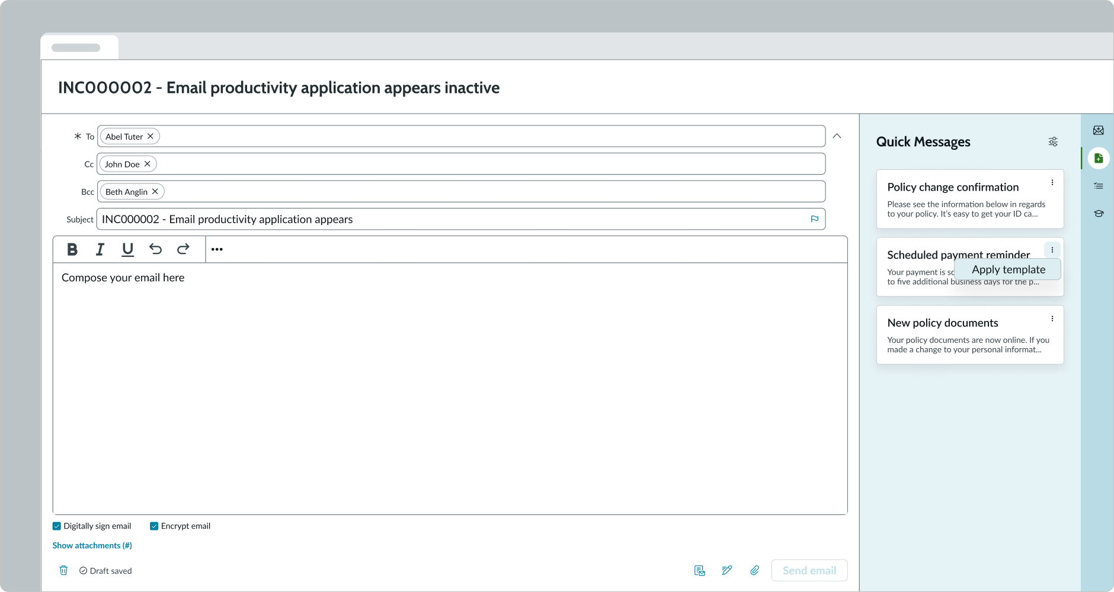
Task: Uncheck Encrypt email checkbox
Action: [x=154, y=526]
